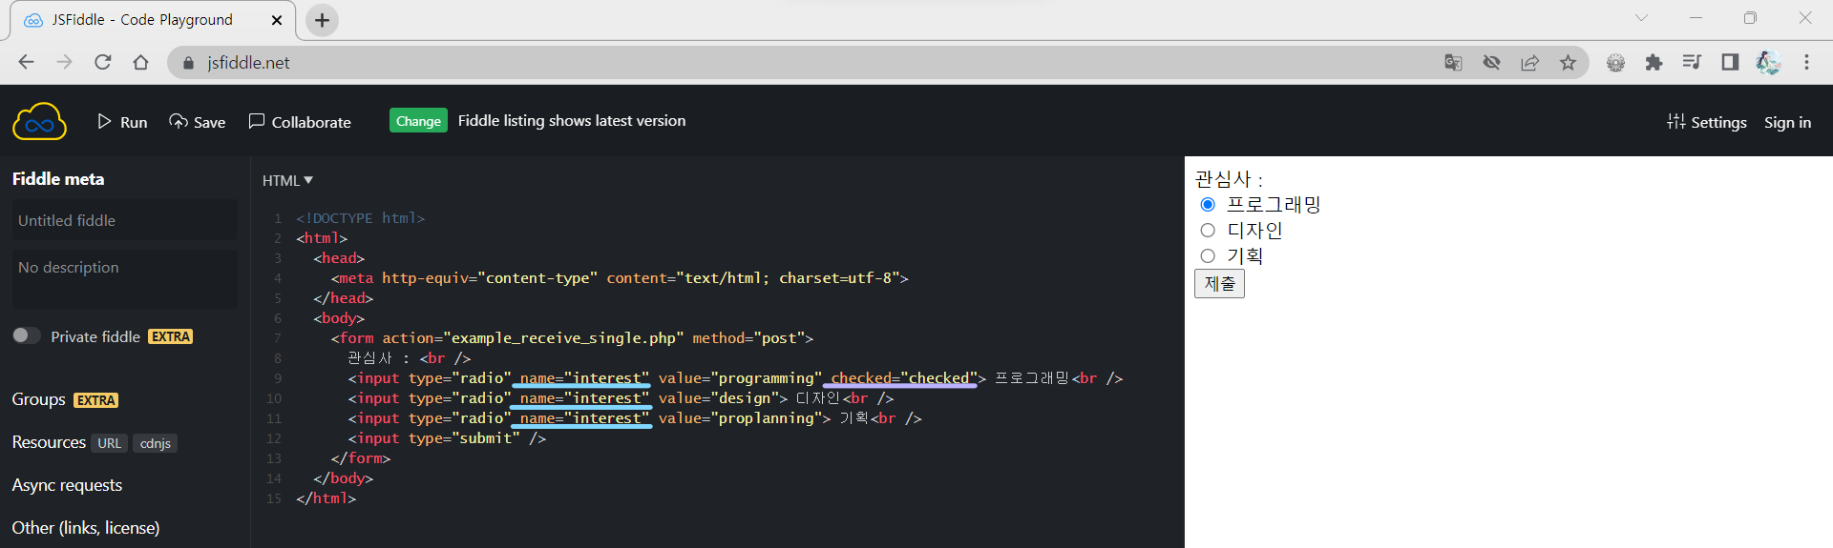Open the tab search chevron
Screen dimensions: 1833x548
1641,18
